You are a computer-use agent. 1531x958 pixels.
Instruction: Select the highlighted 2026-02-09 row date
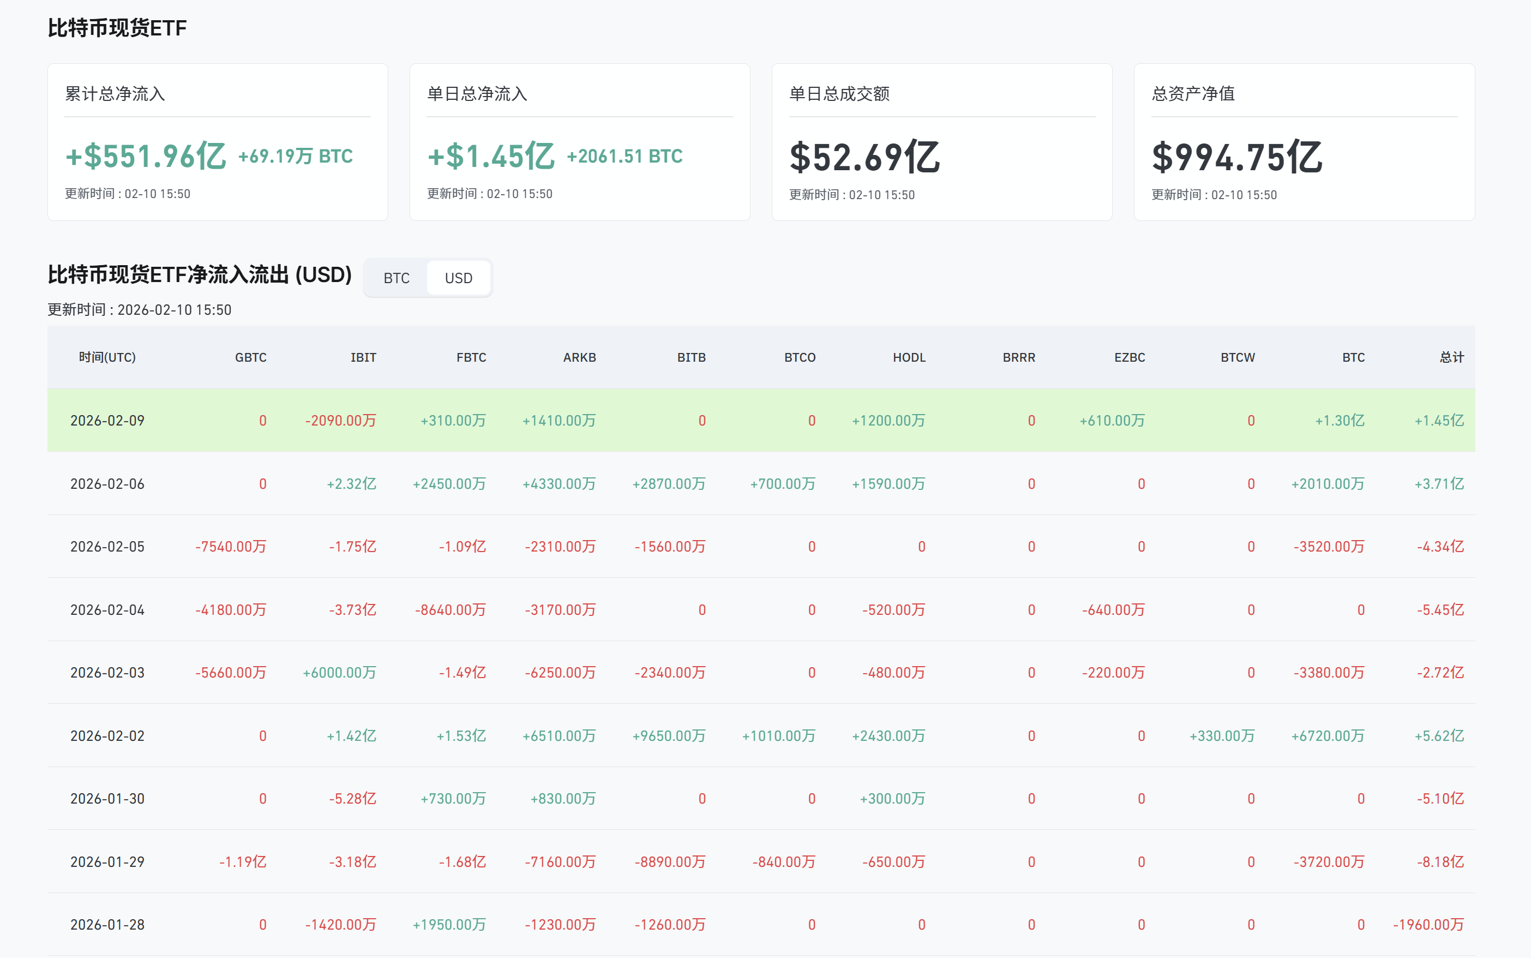pos(107,421)
